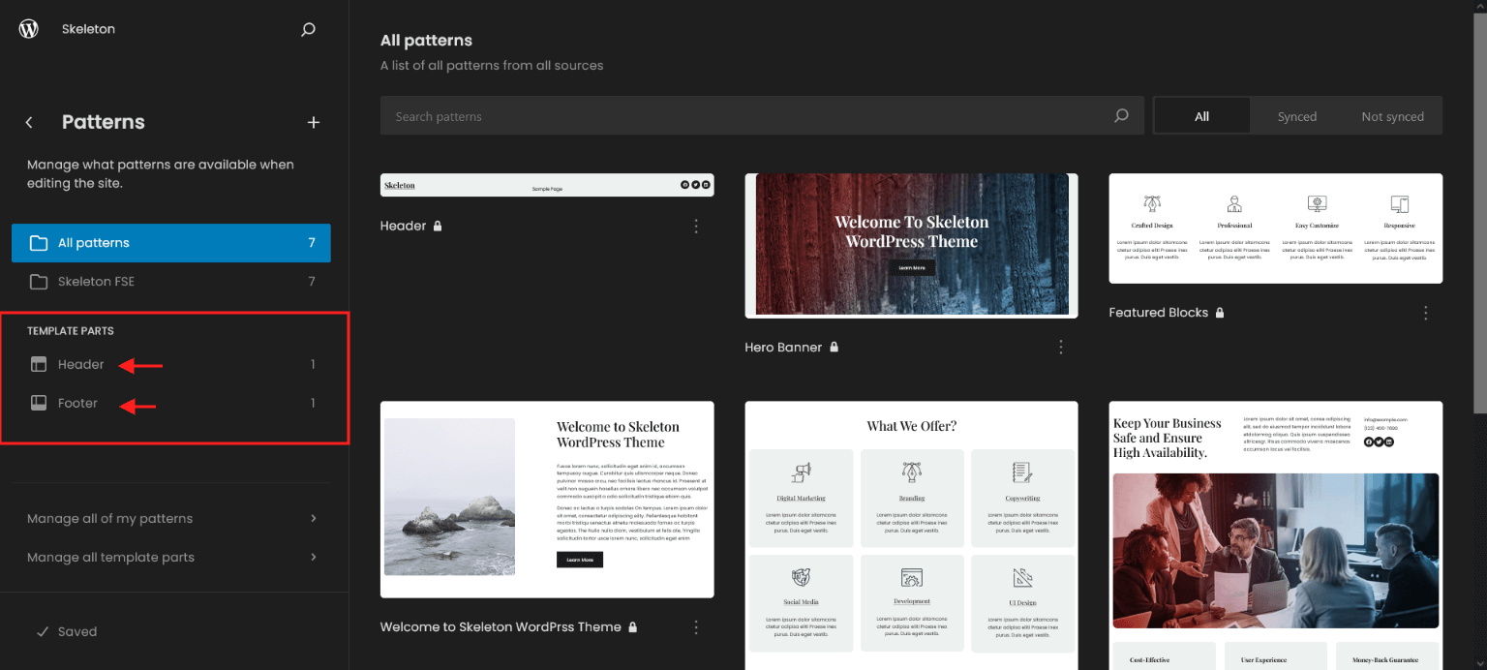
Task: Open the What We Offer pattern thumbnail
Action: click(x=911, y=535)
